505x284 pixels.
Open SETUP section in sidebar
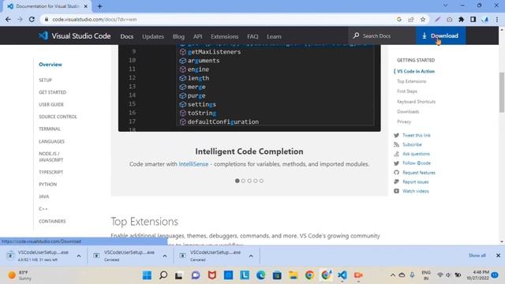pyautogui.click(x=46, y=80)
